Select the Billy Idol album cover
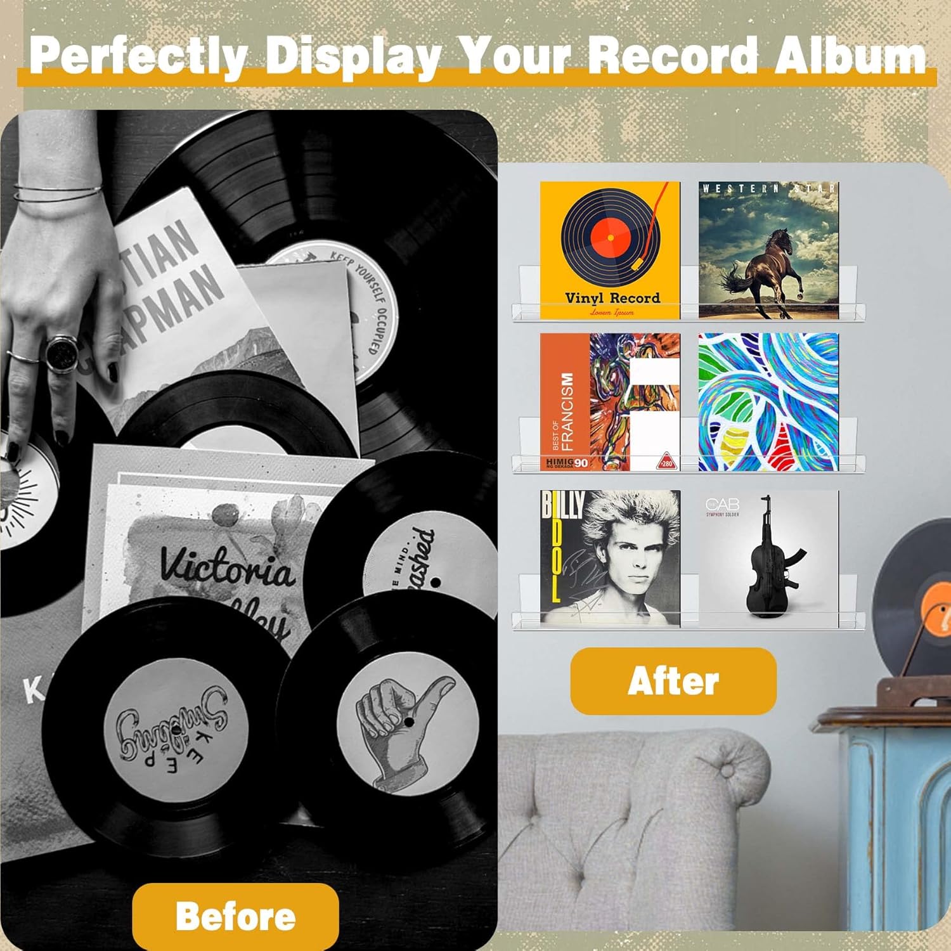The image size is (951, 951). tap(610, 559)
